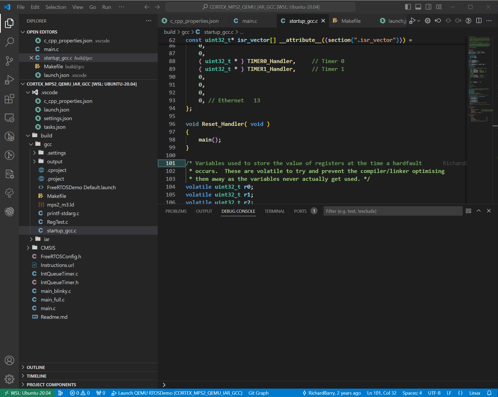Collapse the build folder
Screen dimensions: 498x397
28,136
